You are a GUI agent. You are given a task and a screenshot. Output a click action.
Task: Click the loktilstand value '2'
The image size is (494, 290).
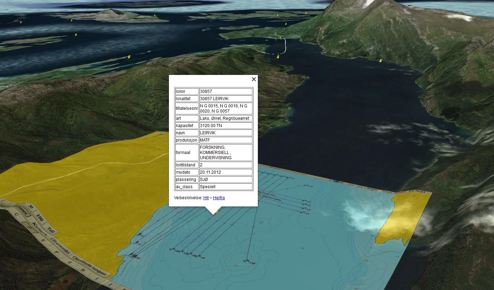point(226,165)
